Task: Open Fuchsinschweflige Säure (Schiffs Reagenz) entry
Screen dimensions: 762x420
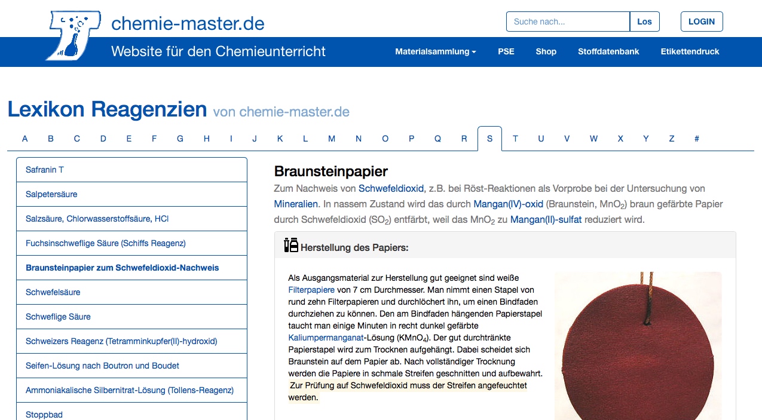Action: pos(131,243)
